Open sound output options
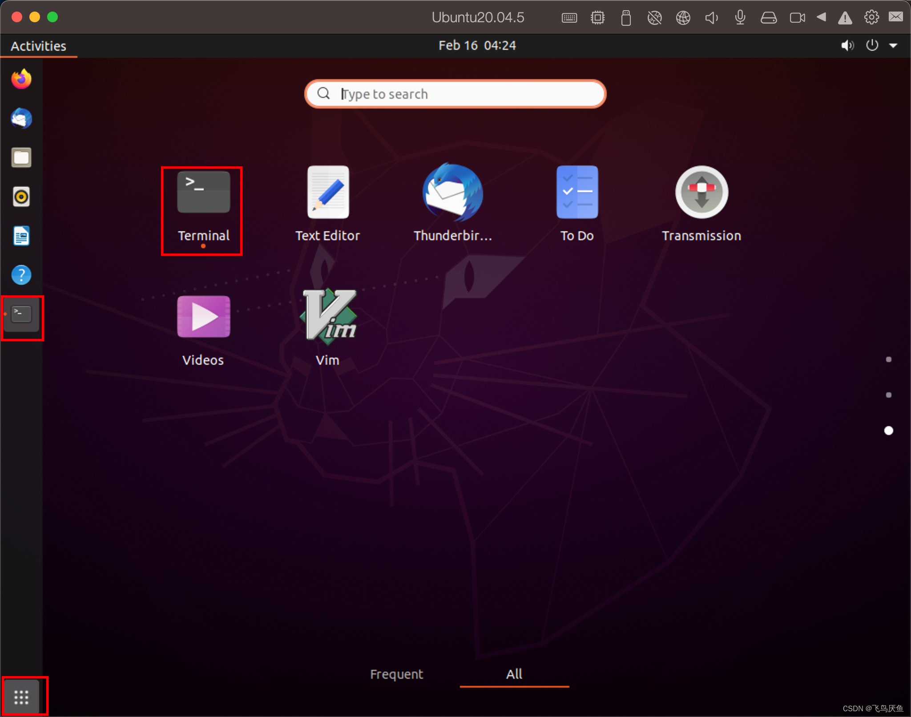The height and width of the screenshot is (717, 911). (845, 46)
